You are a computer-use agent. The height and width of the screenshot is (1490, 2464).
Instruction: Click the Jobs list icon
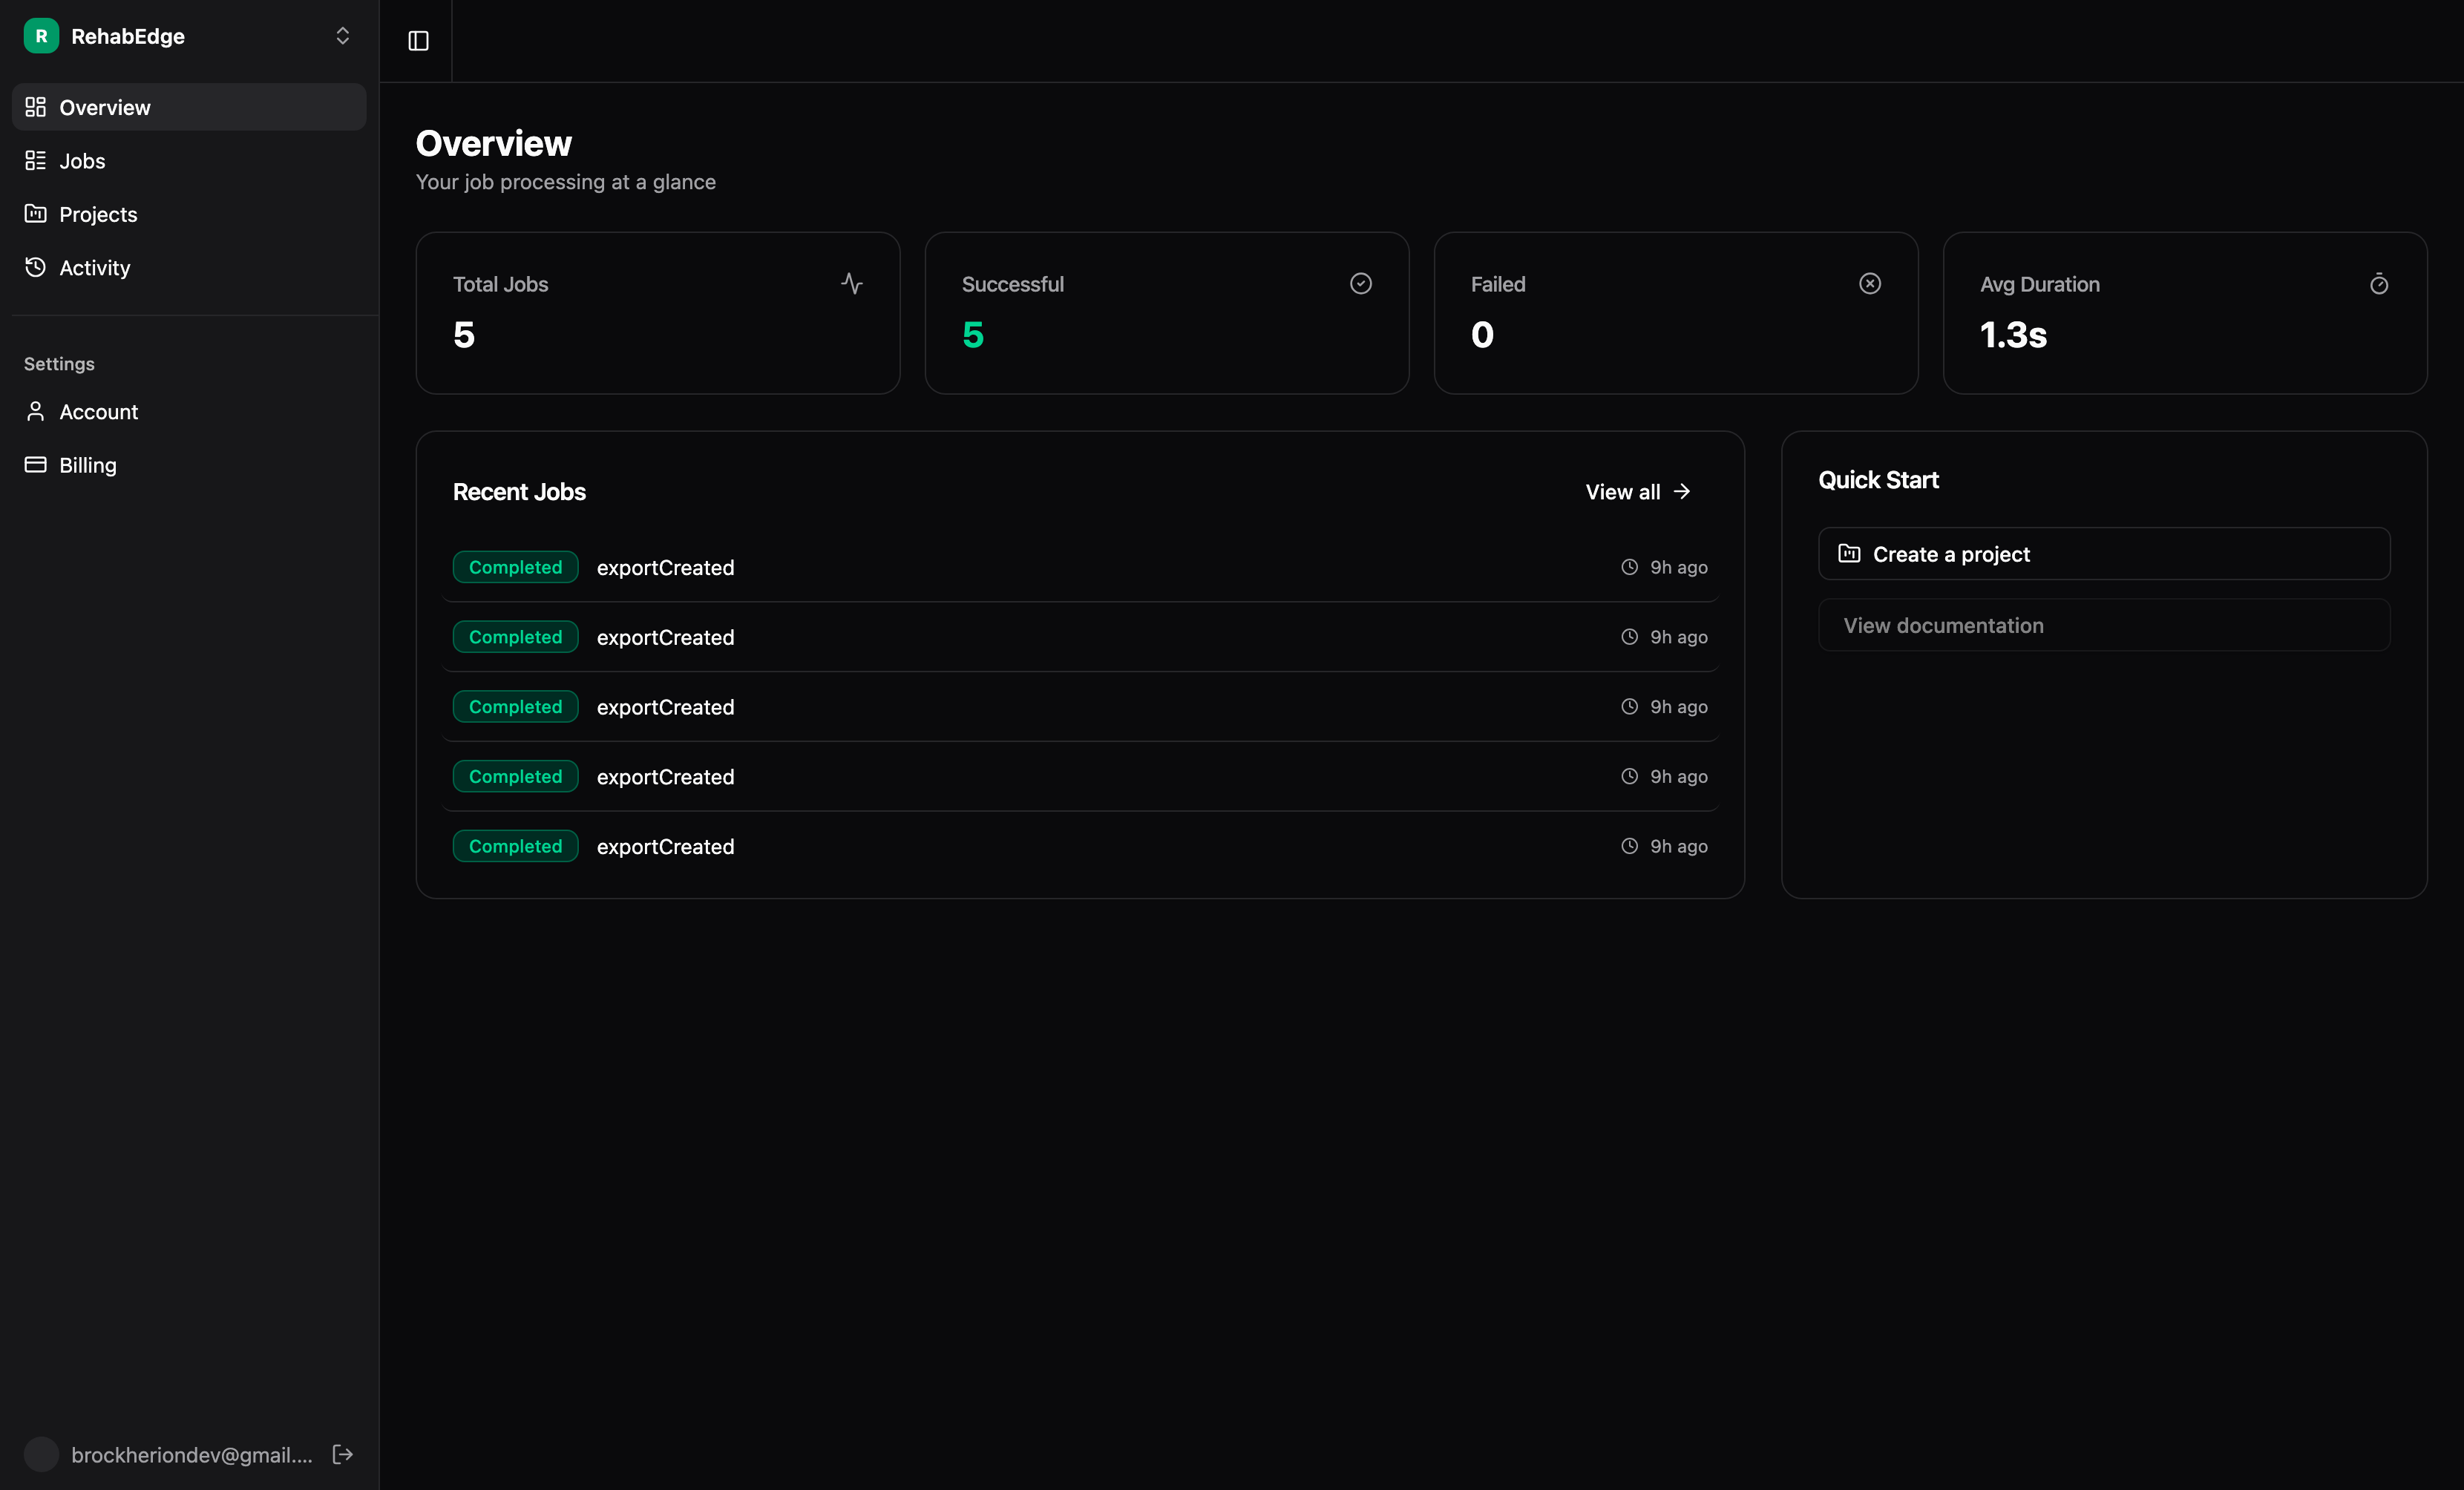tap(36, 160)
